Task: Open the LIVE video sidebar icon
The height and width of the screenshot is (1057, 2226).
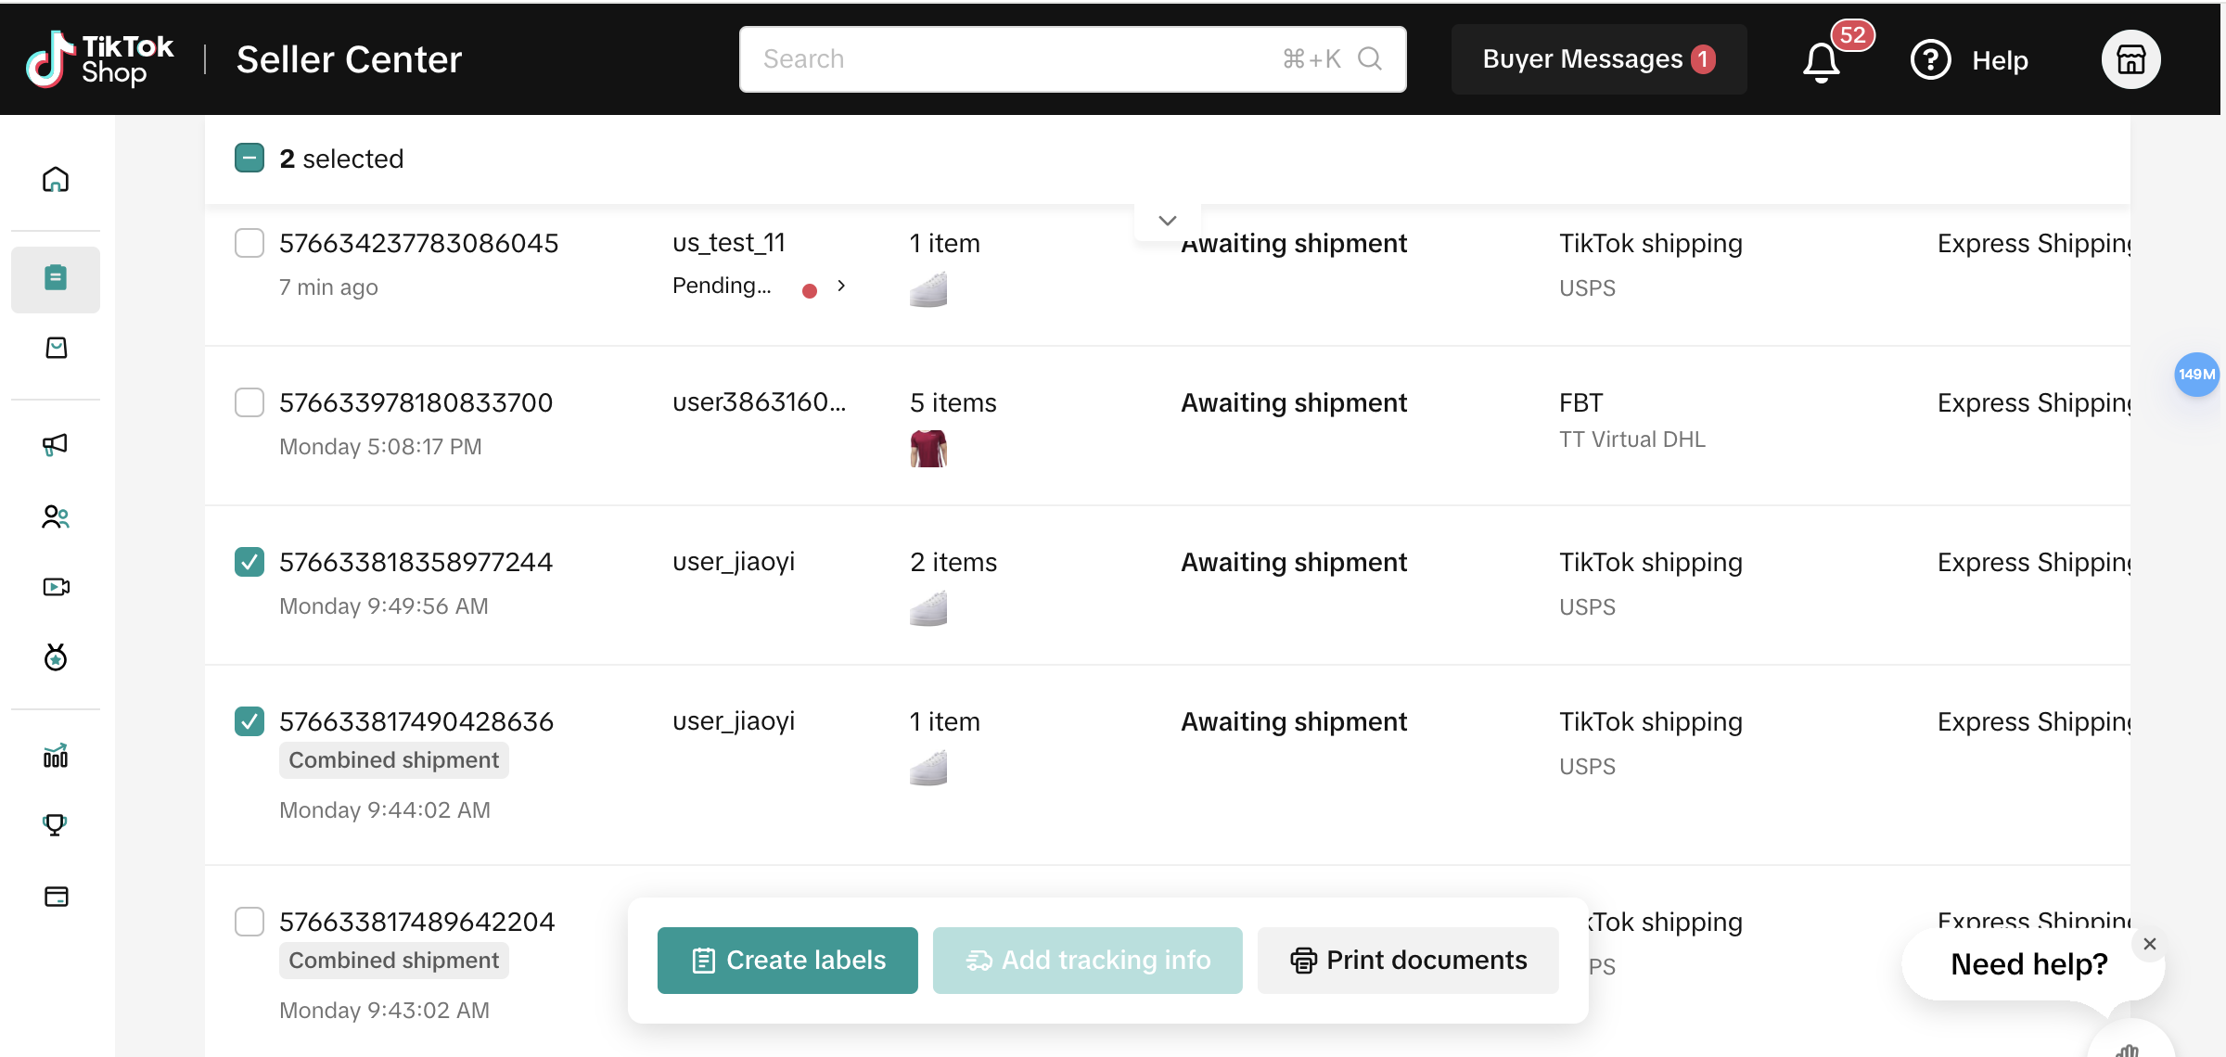Action: point(56,587)
